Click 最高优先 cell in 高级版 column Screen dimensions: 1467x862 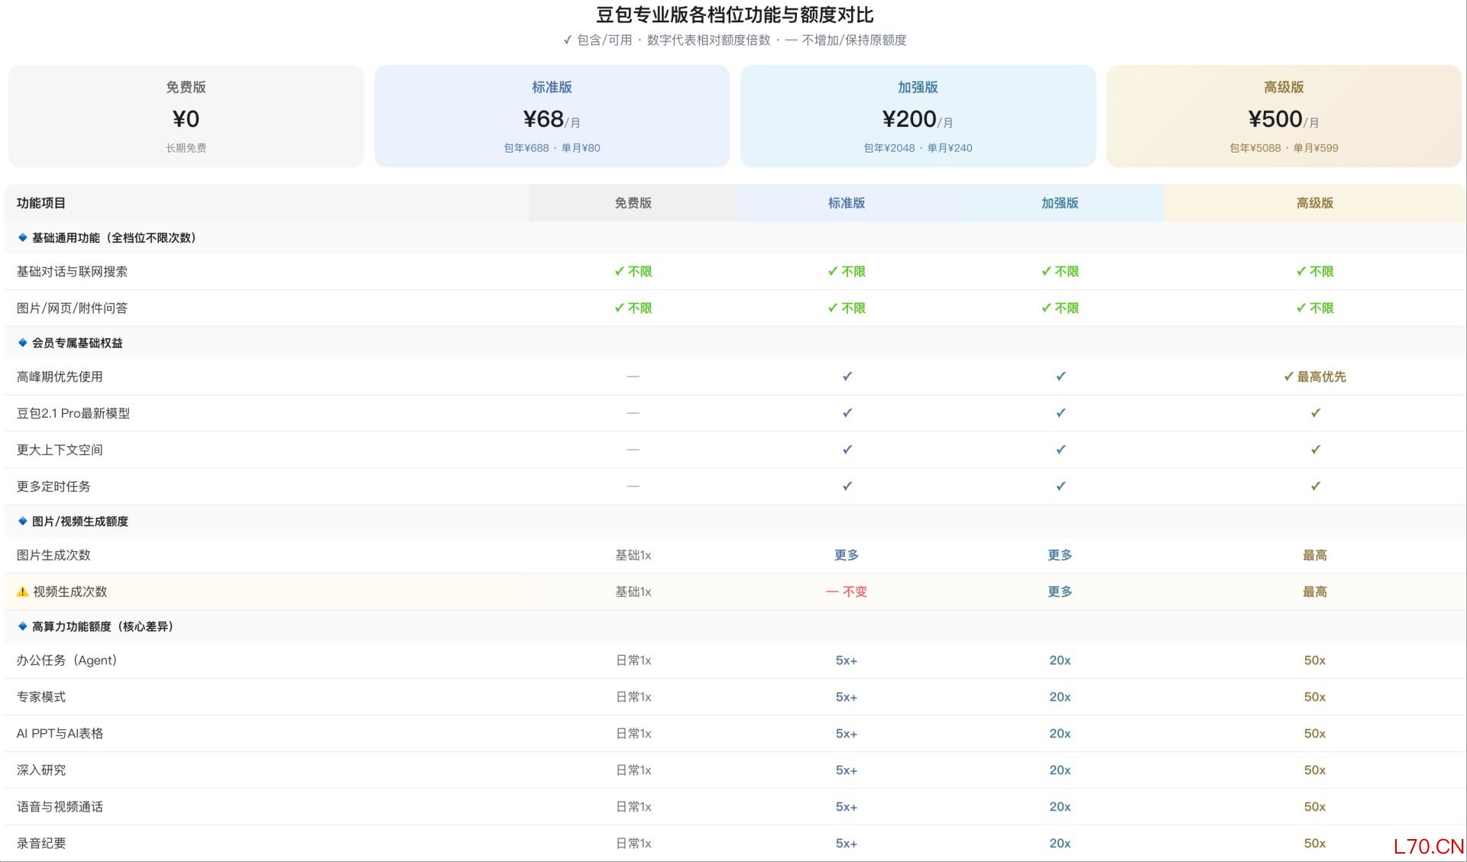pos(1315,376)
